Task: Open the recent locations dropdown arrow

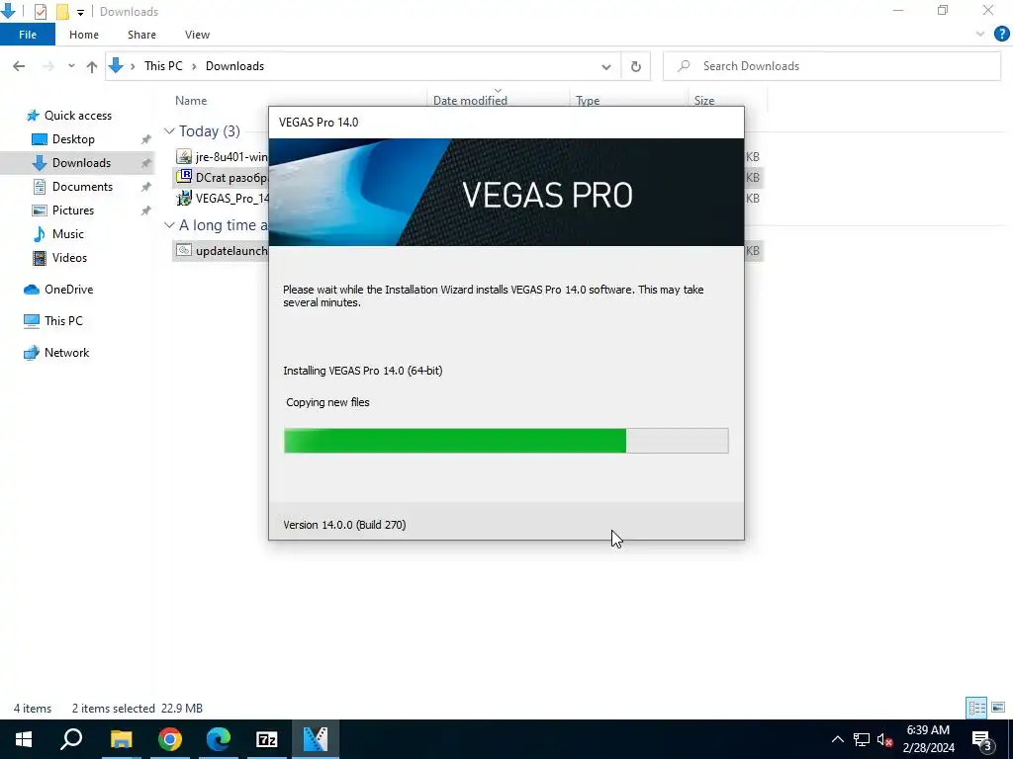Action: click(x=71, y=66)
